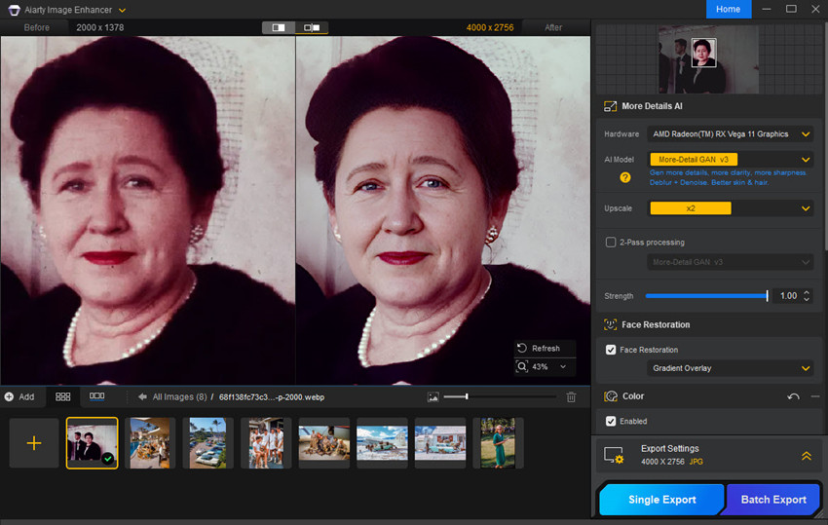Click the Strength value field 1.00

[x=788, y=296]
